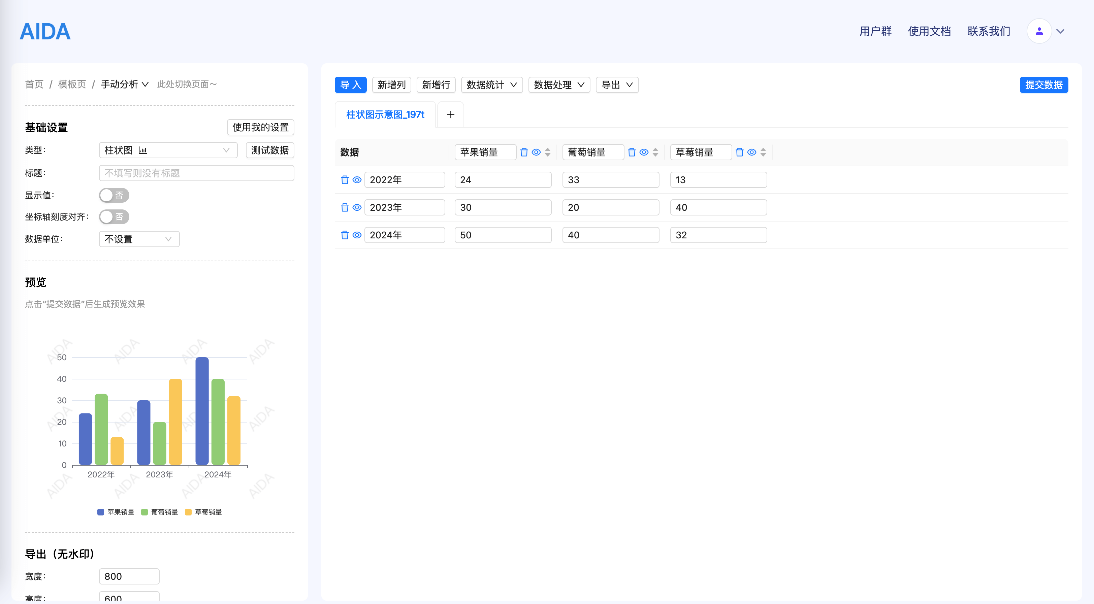Open the 类型 柱状图 dropdown

(x=168, y=150)
